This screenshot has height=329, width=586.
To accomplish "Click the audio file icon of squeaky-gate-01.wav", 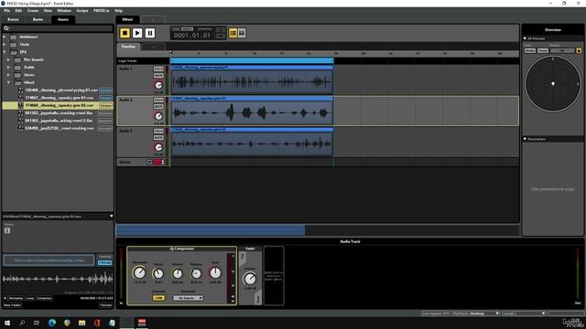I will tap(21, 98).
